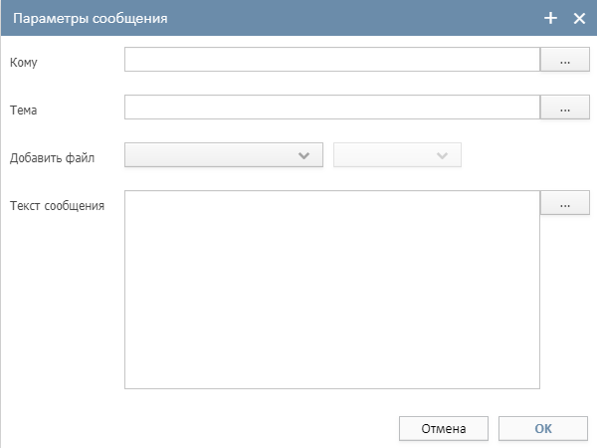
Task: Expand the second disabled file combo box
Action: point(396,155)
